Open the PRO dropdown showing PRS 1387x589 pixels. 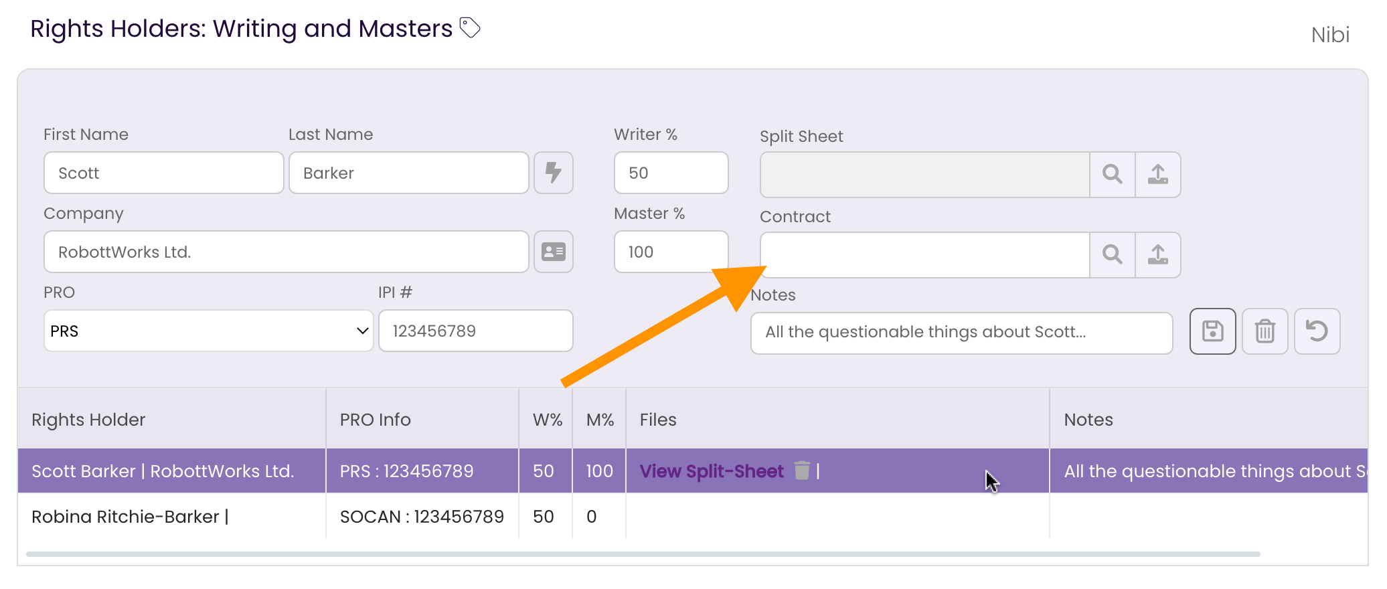tap(208, 331)
